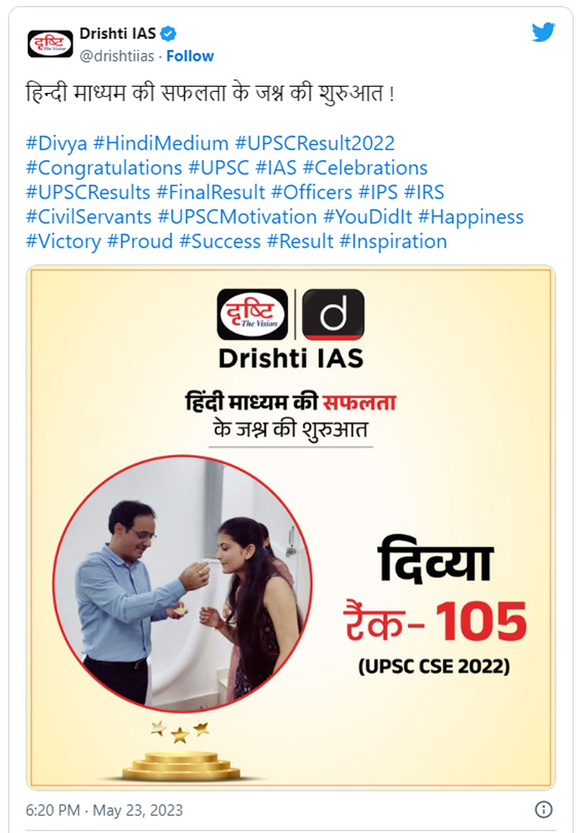This screenshot has height=833, width=579.
Task: Open the embedded Divya Rank 105 image
Action: [290, 527]
